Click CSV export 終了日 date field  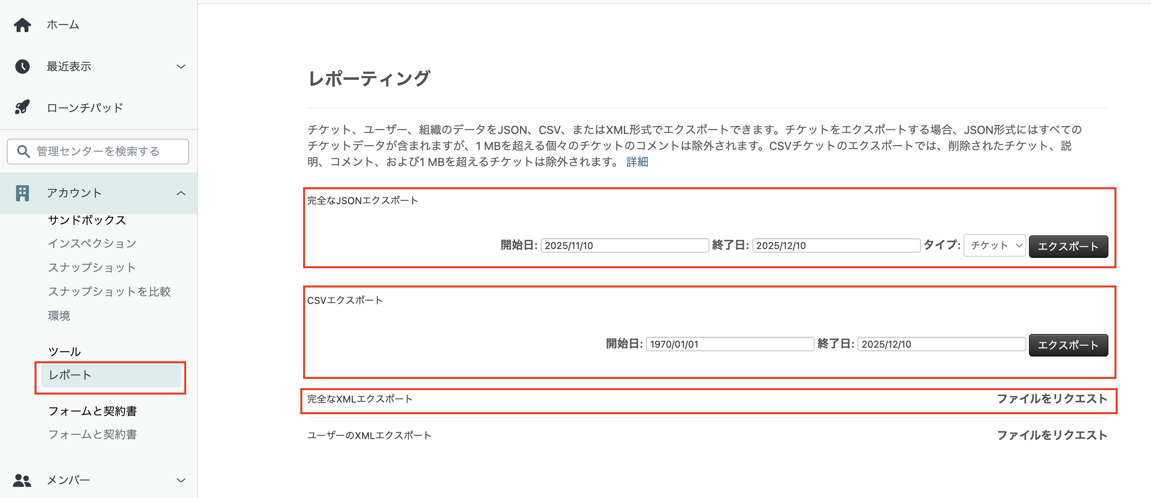click(941, 344)
